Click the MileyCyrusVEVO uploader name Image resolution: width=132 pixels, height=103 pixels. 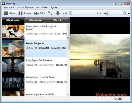(x=47, y=82)
